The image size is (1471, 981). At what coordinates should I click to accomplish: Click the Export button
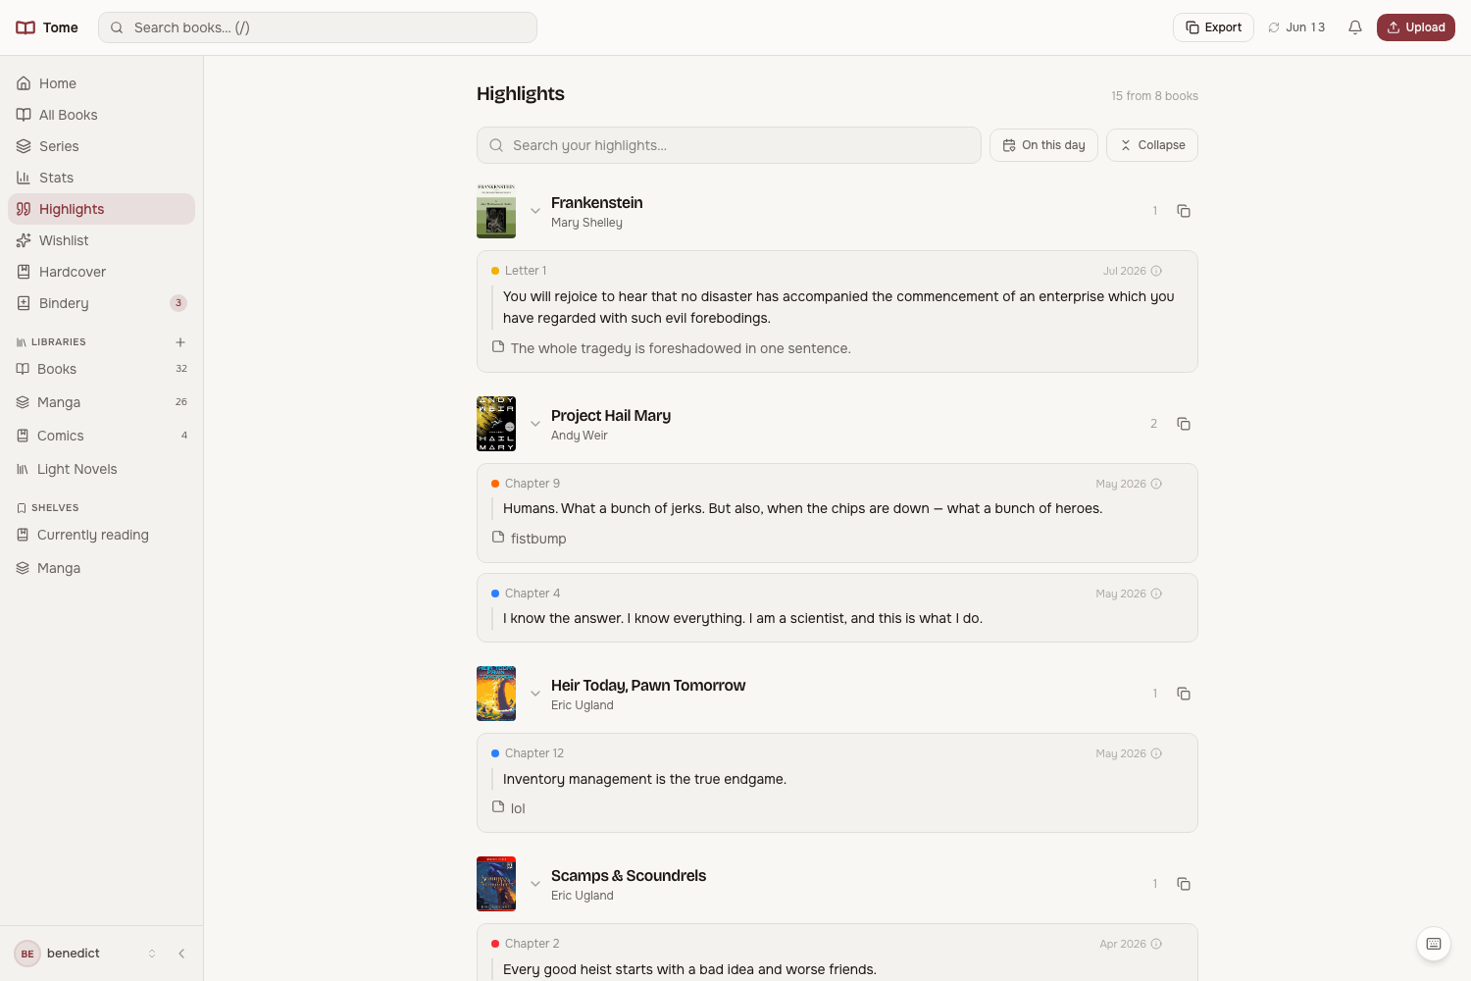click(1213, 27)
